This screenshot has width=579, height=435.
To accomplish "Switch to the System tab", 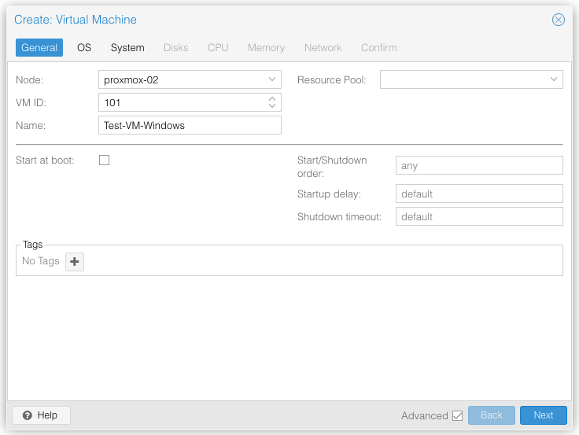I will pos(127,47).
